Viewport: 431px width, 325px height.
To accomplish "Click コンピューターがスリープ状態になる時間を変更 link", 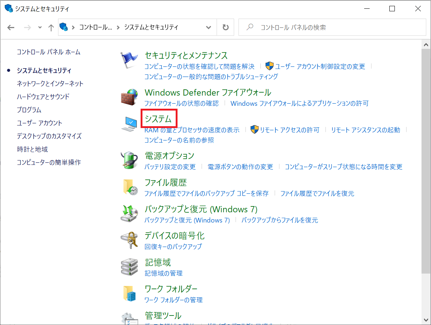I will (x=344, y=167).
